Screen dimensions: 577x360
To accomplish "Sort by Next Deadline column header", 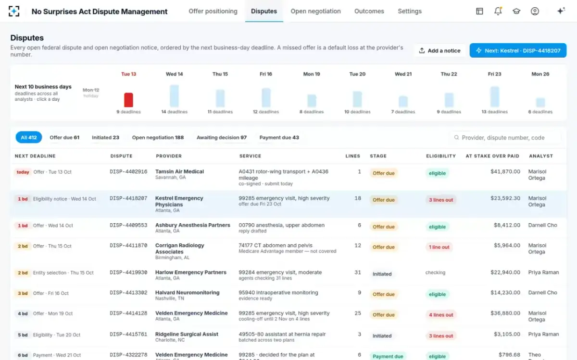I will (x=35, y=156).
